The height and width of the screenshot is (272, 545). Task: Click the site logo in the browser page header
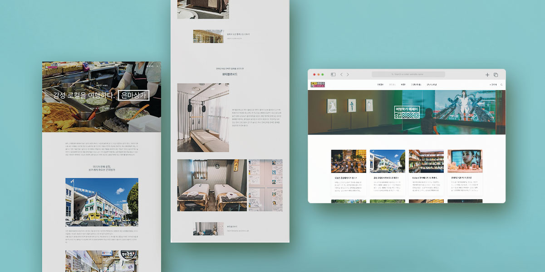pyautogui.click(x=318, y=85)
